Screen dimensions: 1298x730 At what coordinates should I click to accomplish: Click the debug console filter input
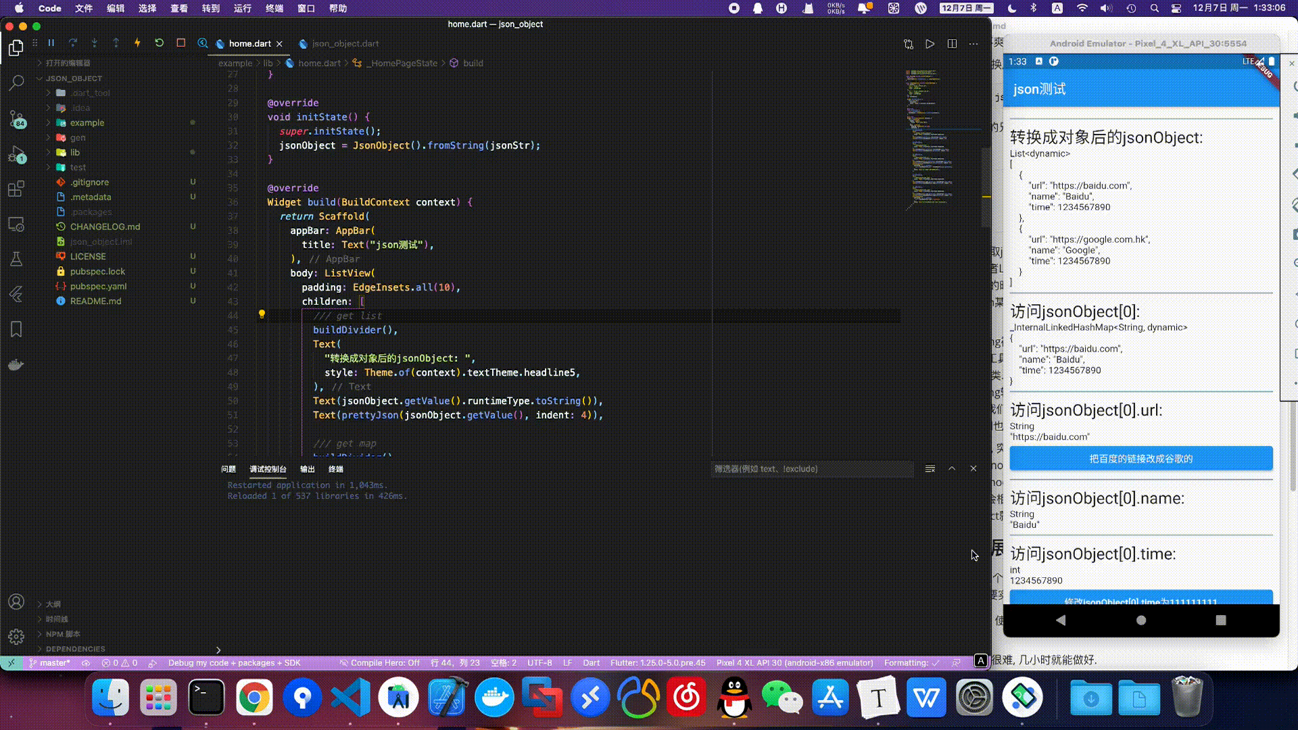pos(811,469)
